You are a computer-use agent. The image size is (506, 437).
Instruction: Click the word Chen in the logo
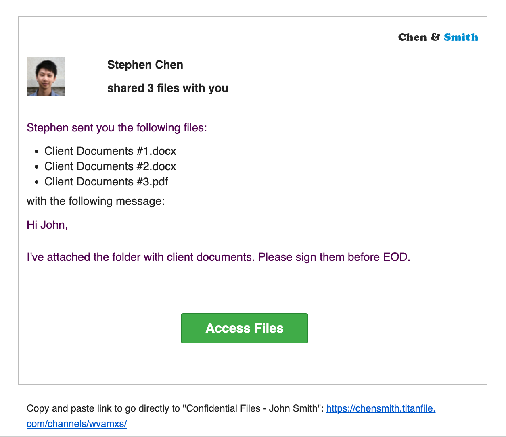pyautogui.click(x=412, y=37)
